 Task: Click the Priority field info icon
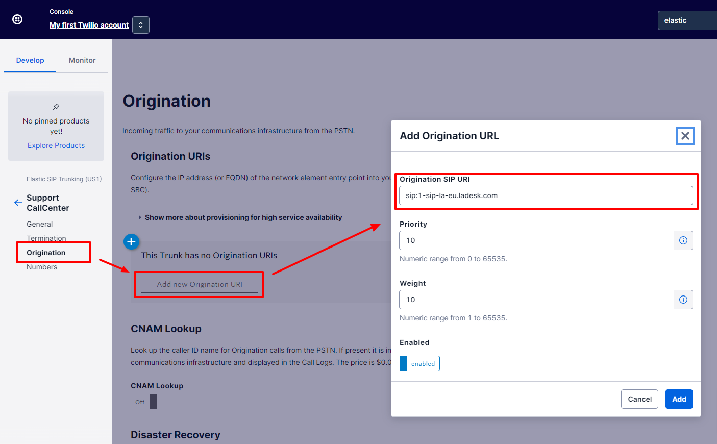tap(683, 240)
